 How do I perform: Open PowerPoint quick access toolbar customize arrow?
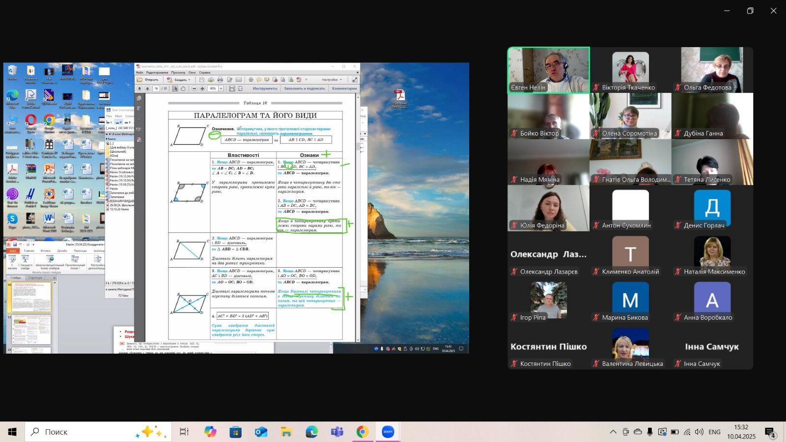pyautogui.click(x=33, y=245)
